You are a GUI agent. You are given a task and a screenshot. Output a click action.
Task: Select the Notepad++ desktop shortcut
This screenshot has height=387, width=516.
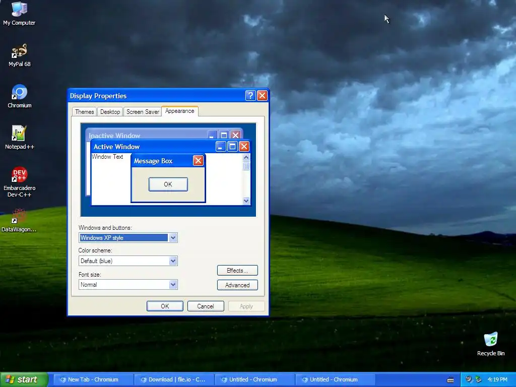click(x=20, y=138)
